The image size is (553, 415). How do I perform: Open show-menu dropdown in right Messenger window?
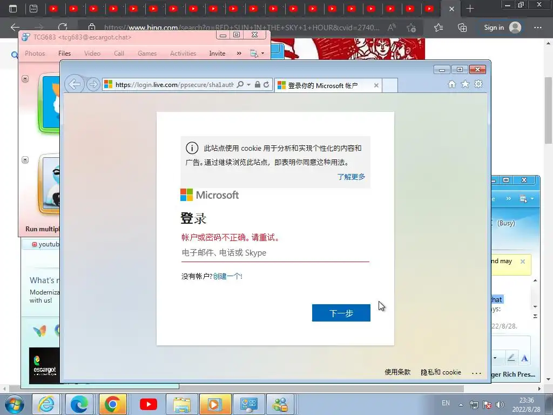527,199
